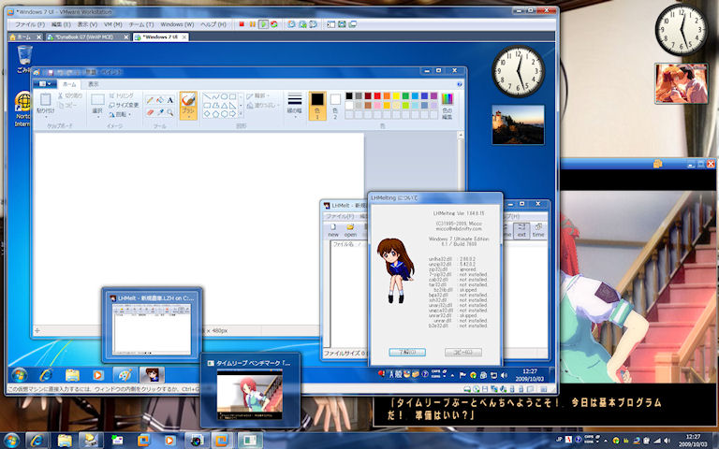The width and height of the screenshot is (719, 449).
Task: Click the VMware reset button
Action: coord(274,24)
